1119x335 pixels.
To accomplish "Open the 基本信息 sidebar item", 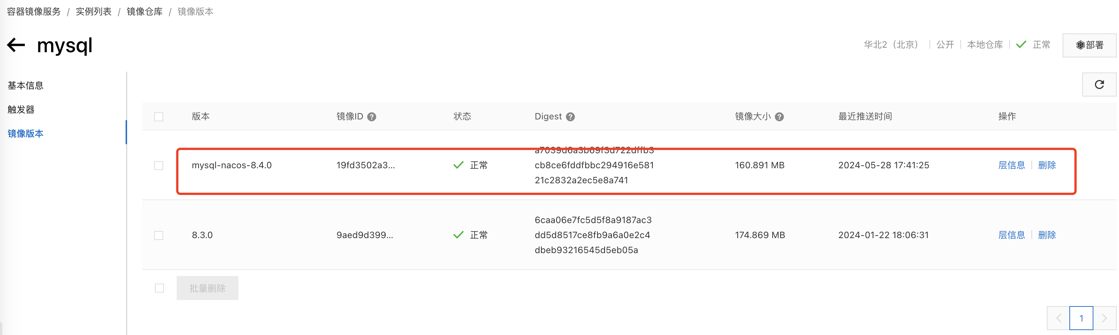I will [x=26, y=86].
